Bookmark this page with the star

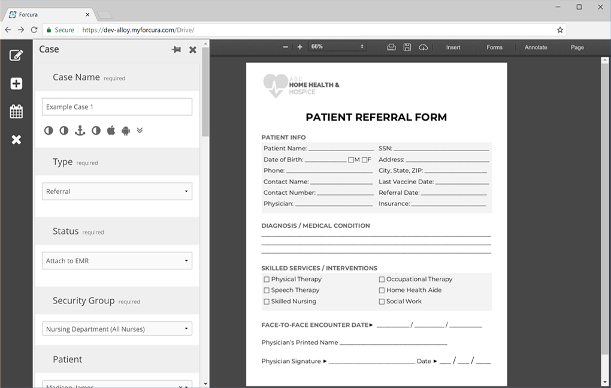[x=560, y=30]
